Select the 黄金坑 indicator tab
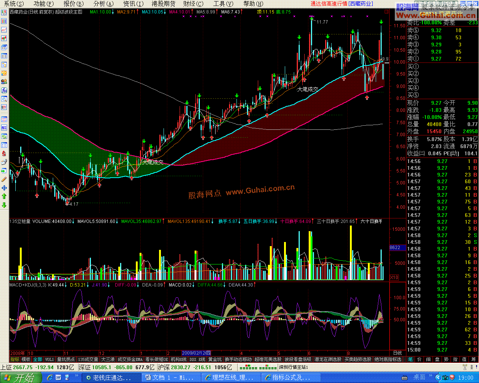The image size is (479, 383). pos(215,359)
